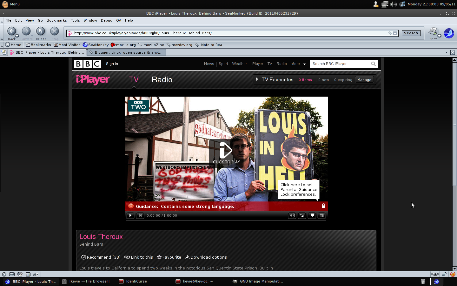Open the Address Book icon in the status bar
Image resolution: width=457 pixels, height=286 pixels.
[28, 274]
